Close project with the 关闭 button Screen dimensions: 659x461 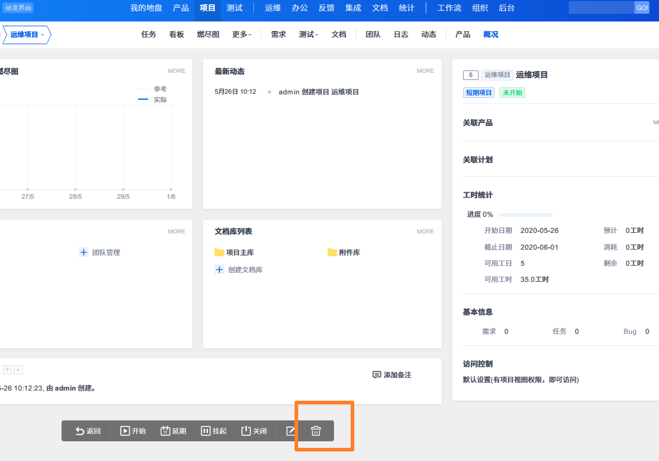254,431
